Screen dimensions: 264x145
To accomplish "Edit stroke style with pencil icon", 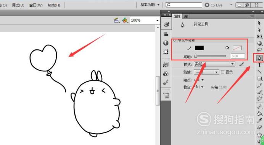I will coord(241,64).
